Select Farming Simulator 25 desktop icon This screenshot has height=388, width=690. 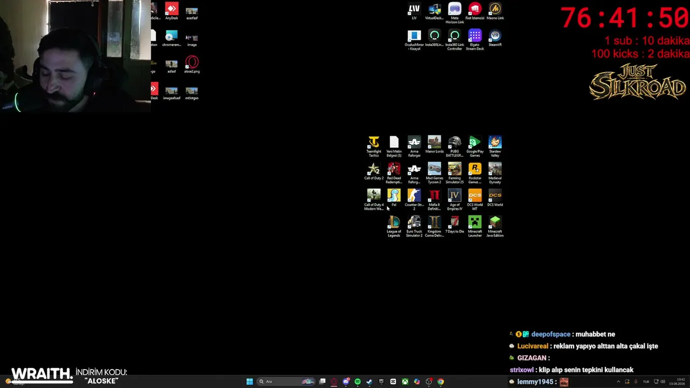[x=454, y=174]
